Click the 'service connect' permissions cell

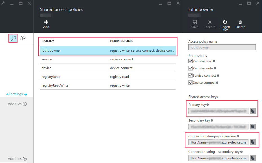click(x=122, y=59)
